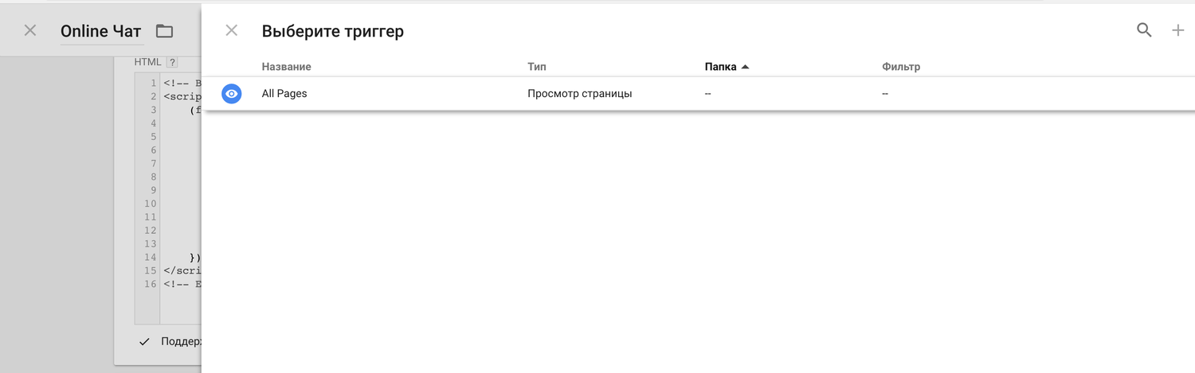Image resolution: width=1195 pixels, height=373 pixels.
Task: Select the All Pages eye icon
Action: coord(231,94)
